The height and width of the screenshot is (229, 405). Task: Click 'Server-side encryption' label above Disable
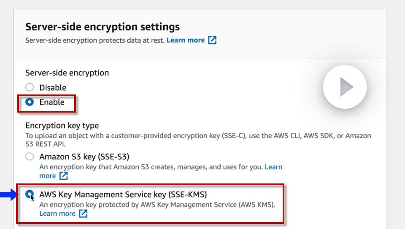(x=67, y=73)
